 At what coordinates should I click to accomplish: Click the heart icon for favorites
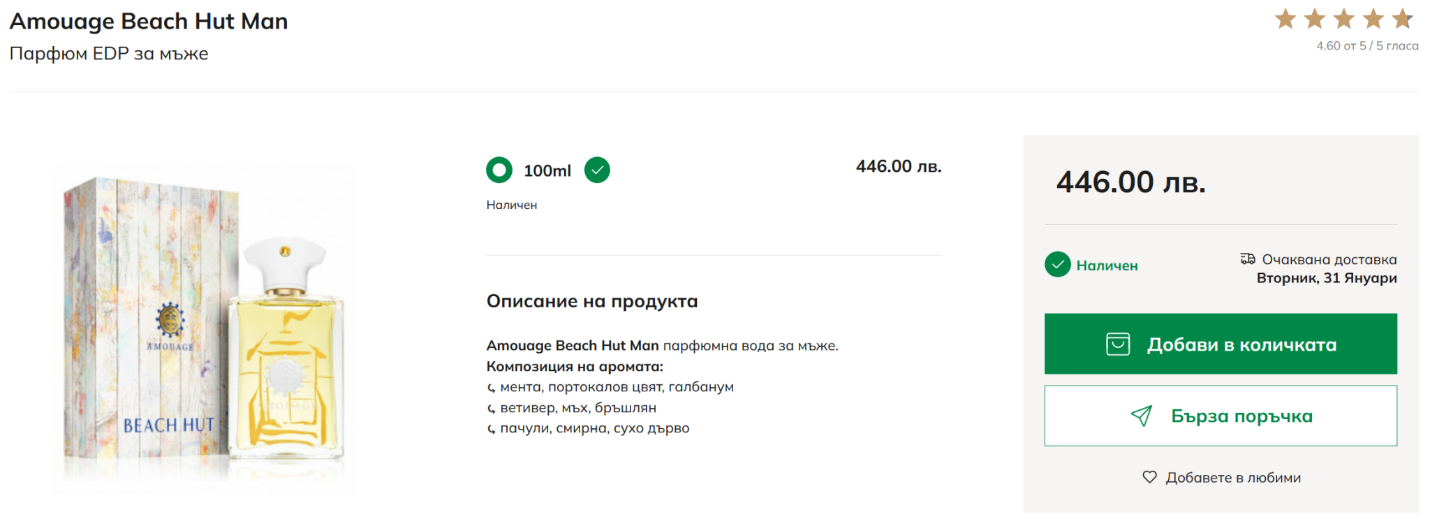[x=1149, y=477]
